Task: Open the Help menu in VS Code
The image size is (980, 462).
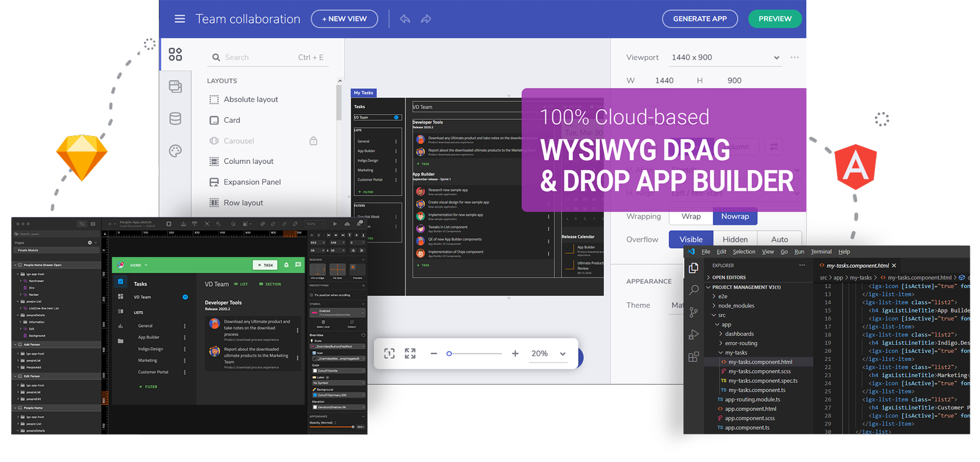Action: tap(844, 252)
